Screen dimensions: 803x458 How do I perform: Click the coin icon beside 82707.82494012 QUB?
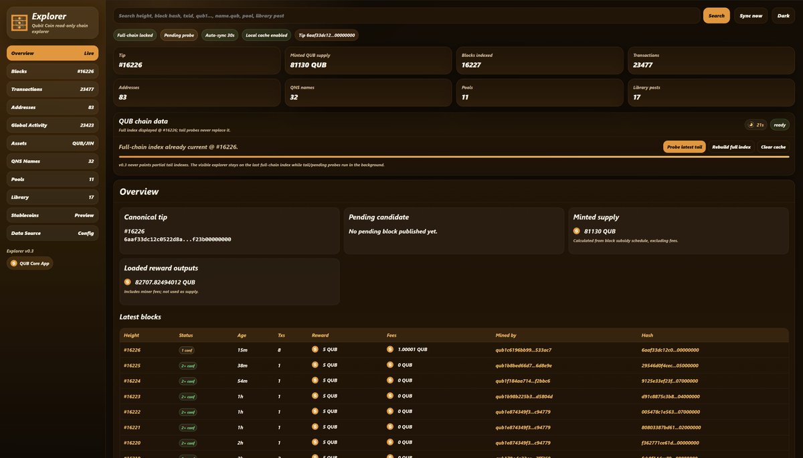click(128, 282)
